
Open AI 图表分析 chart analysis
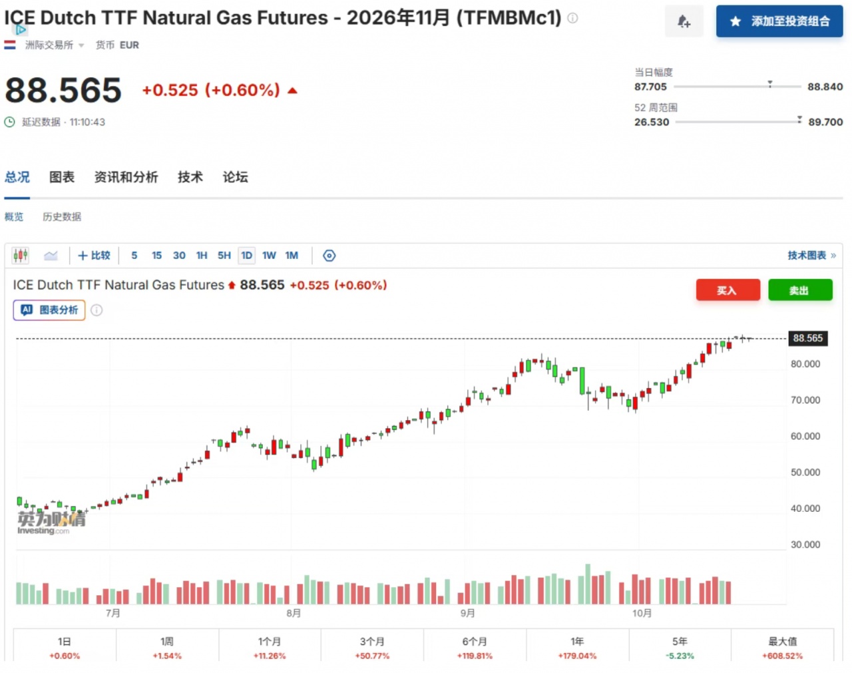[49, 310]
